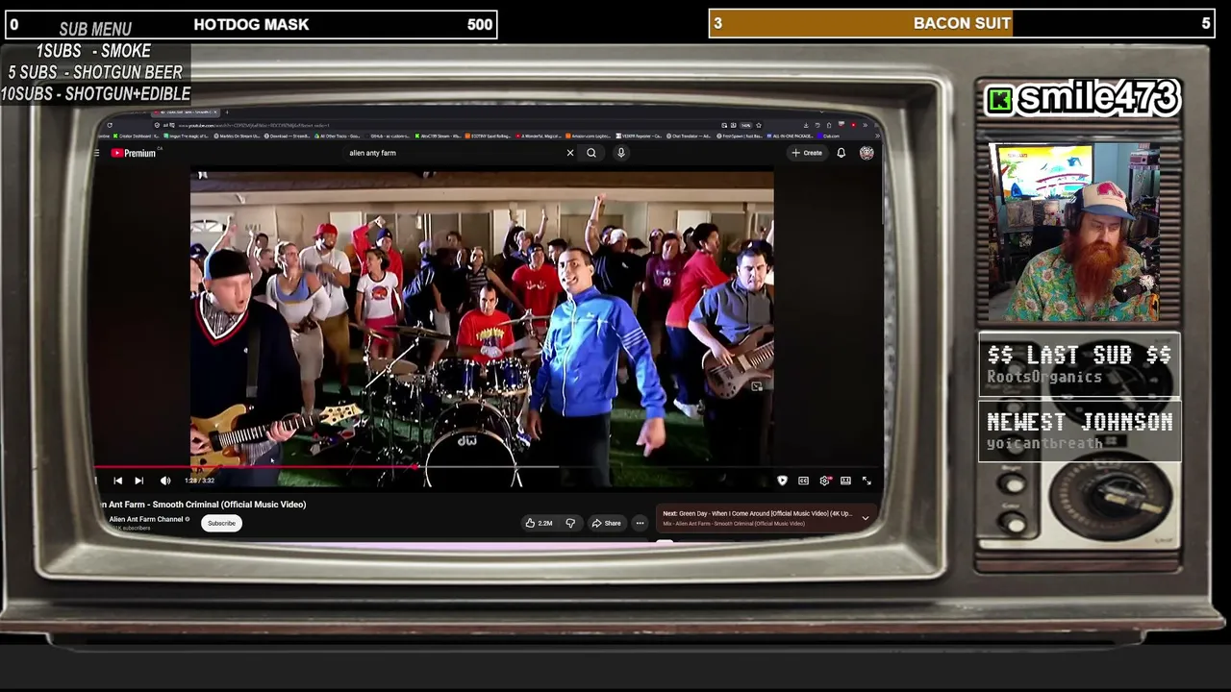1231x692 pixels.
Task: Bookmark this page with the star icon
Action: (x=759, y=125)
